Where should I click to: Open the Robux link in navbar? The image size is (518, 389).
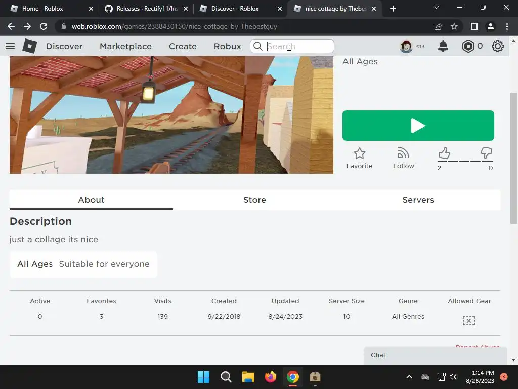pos(227,46)
